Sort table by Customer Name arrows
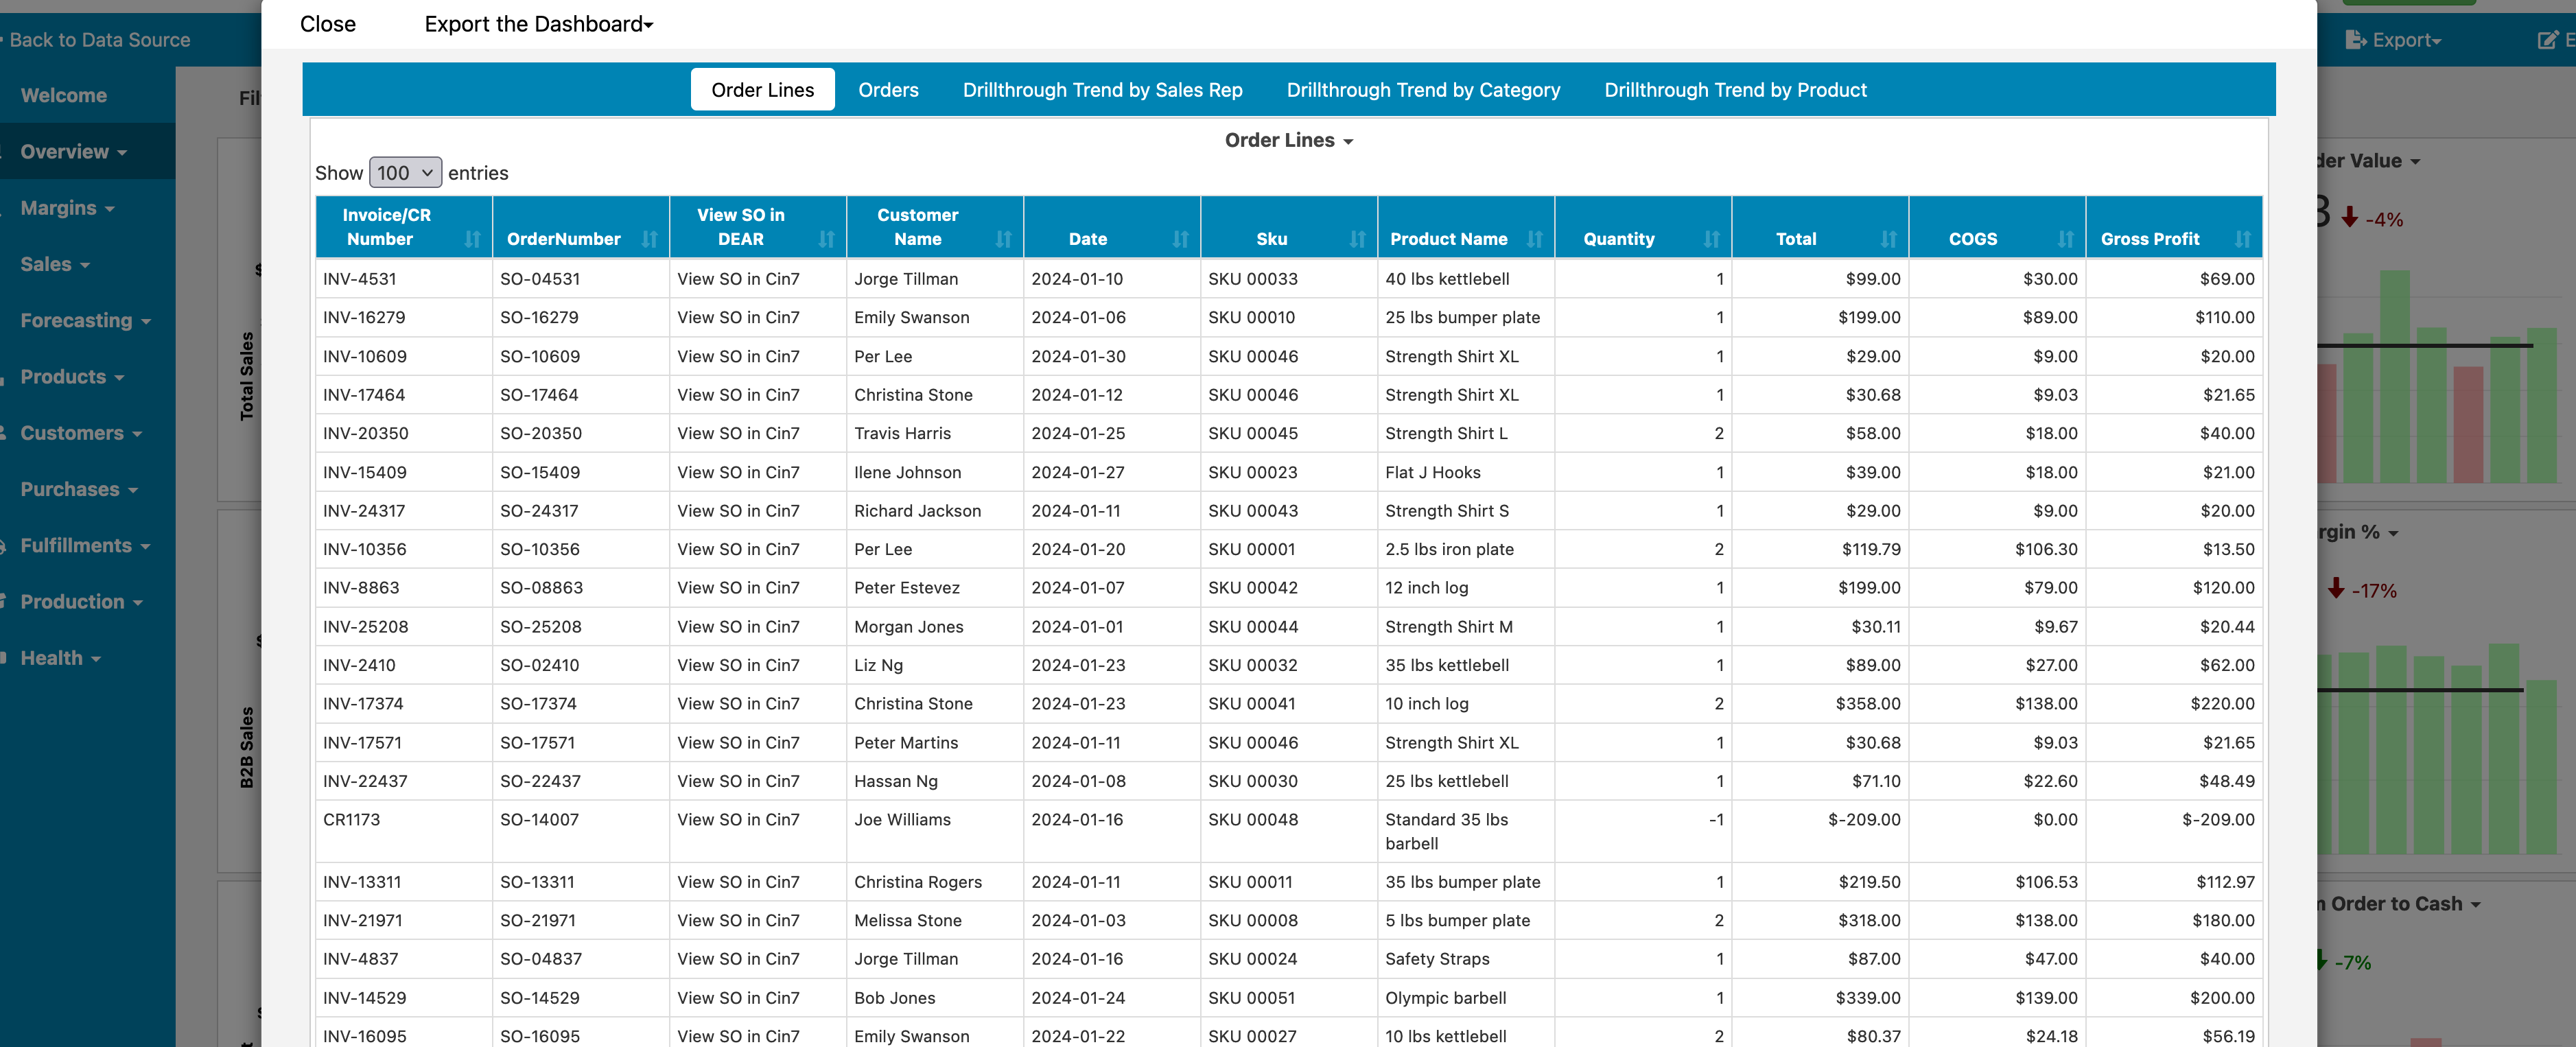Image resolution: width=2576 pixels, height=1047 pixels. click(x=1003, y=239)
